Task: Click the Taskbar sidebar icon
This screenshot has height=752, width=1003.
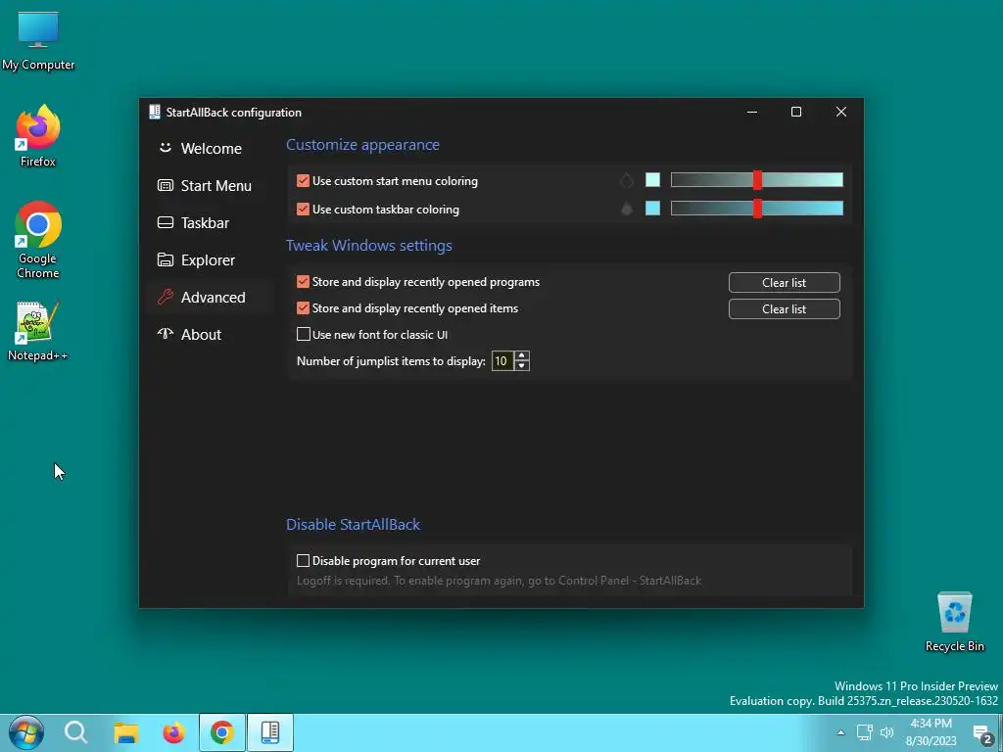Action: point(165,222)
